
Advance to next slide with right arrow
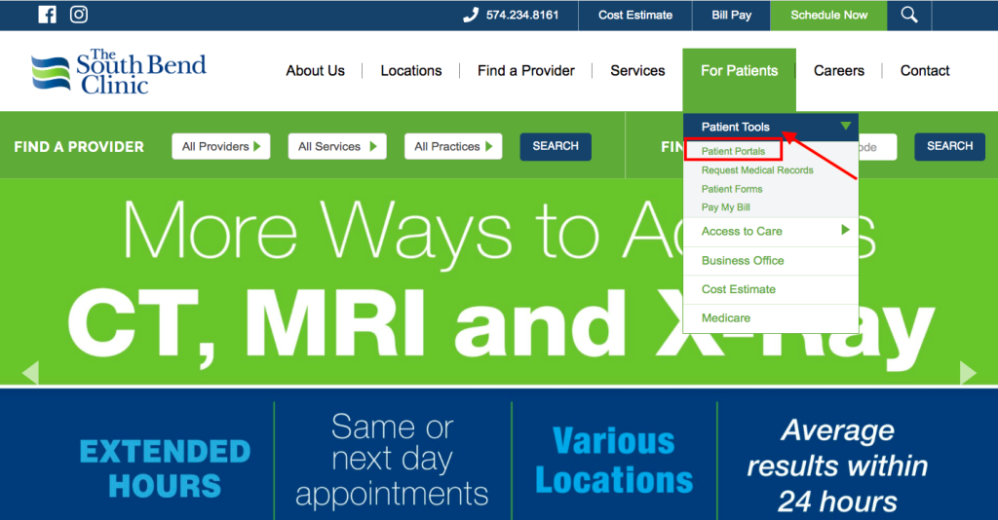[968, 373]
